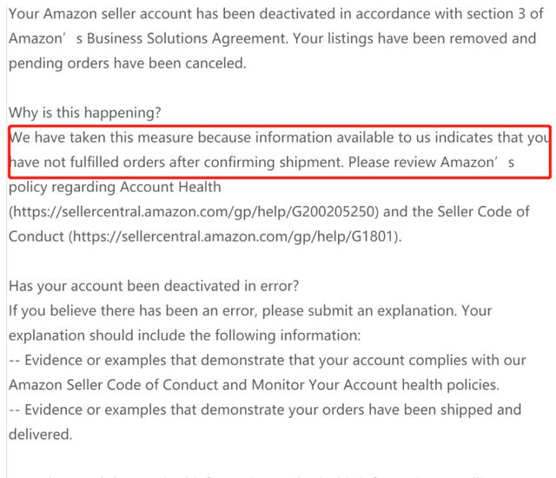Screen dimensions: 556x478
Task: Click the phrase "section 3 of"
Action: click(x=509, y=16)
